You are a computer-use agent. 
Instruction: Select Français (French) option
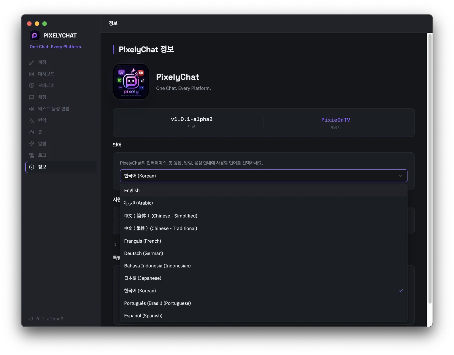(264, 241)
